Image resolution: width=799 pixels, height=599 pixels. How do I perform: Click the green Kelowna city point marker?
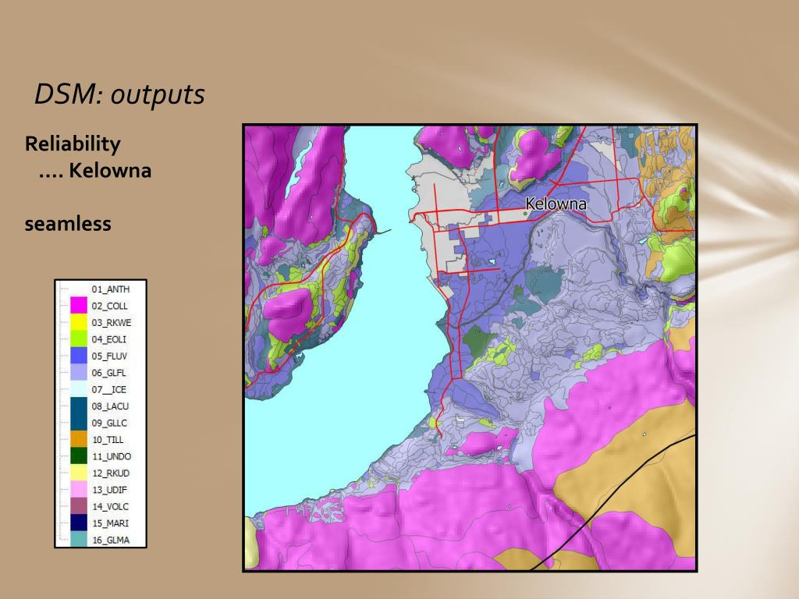click(525, 214)
